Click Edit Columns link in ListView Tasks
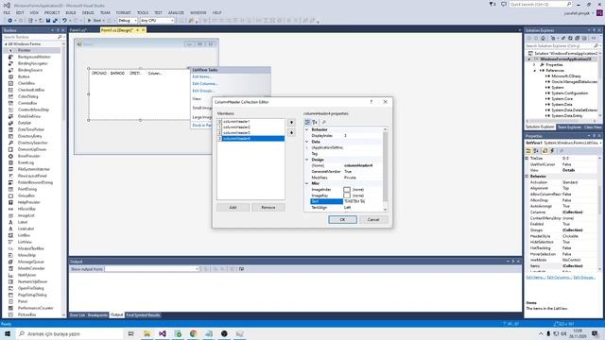 (x=205, y=84)
